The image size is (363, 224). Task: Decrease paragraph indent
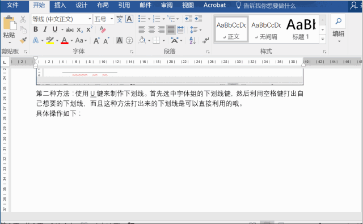pos(189,19)
